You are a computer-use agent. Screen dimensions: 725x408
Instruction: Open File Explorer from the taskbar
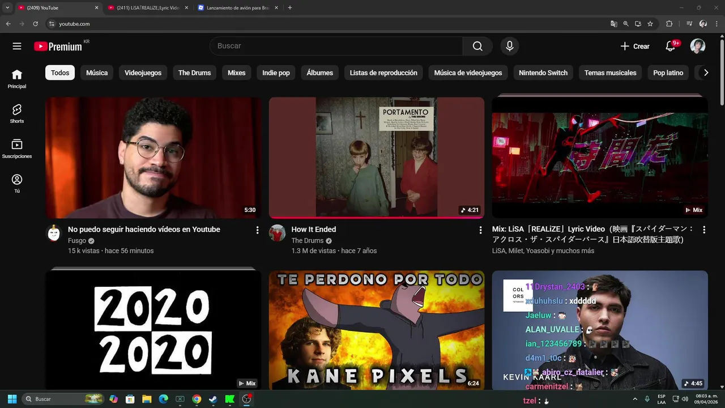click(x=147, y=399)
